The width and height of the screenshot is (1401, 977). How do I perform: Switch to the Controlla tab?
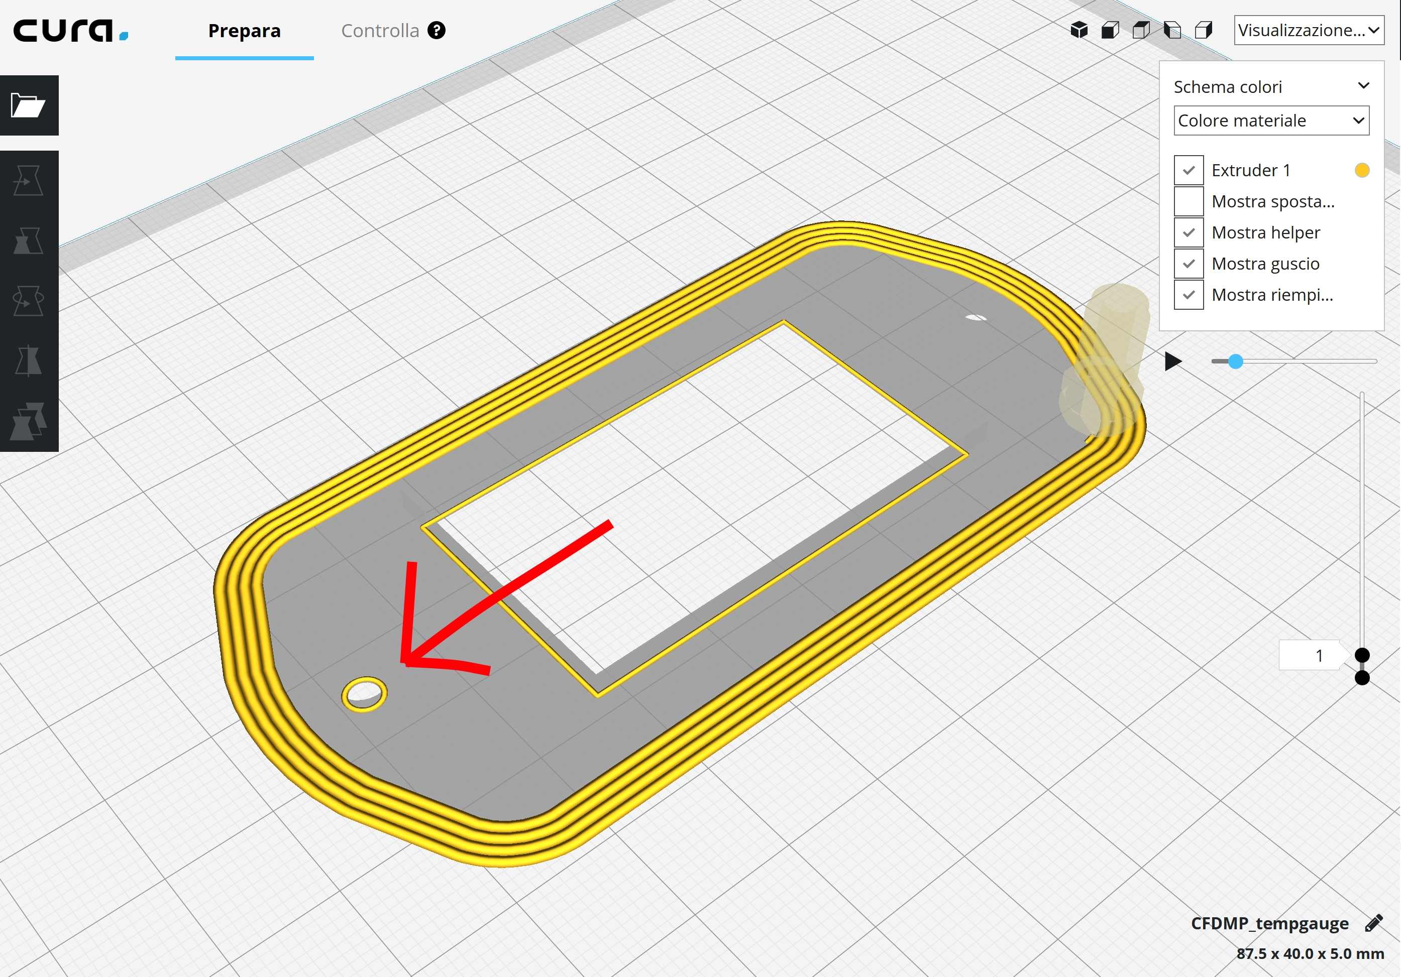pyautogui.click(x=380, y=31)
